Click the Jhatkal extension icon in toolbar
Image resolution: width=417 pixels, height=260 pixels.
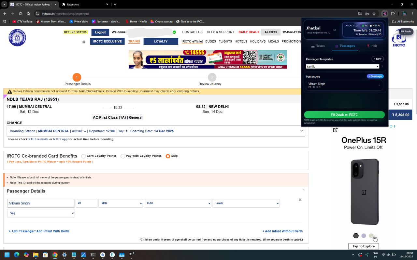385,14
